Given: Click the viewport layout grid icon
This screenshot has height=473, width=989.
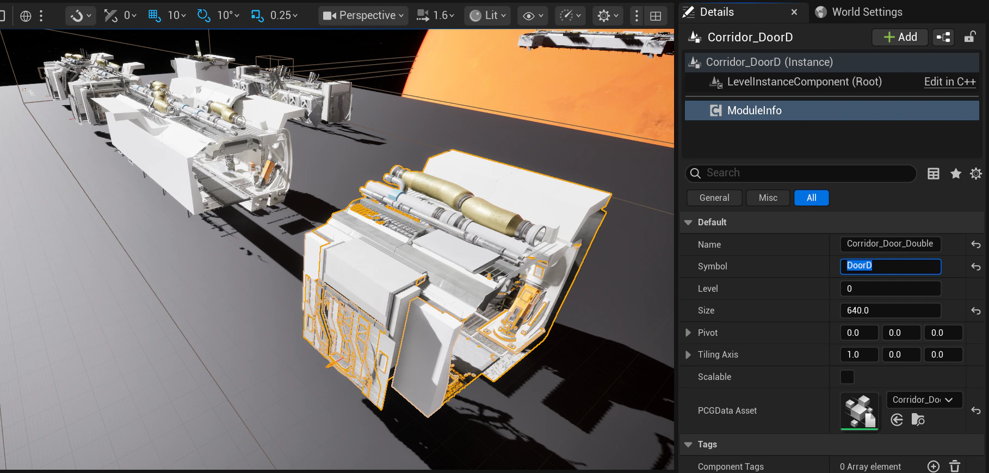Looking at the screenshot, I should pyautogui.click(x=656, y=16).
